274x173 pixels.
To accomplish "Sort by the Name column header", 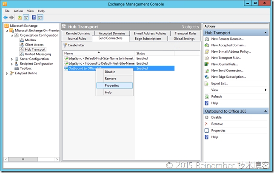I will pyautogui.click(x=99, y=53).
